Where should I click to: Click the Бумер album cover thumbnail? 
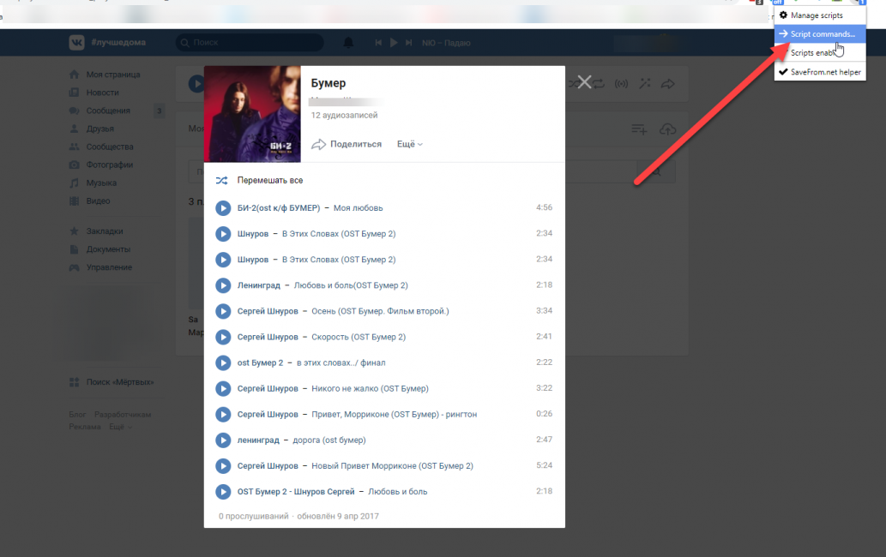(252, 114)
